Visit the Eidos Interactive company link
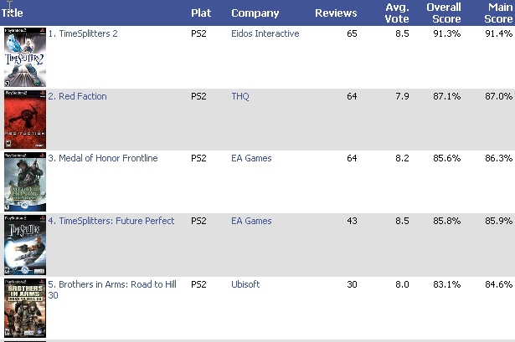This screenshot has height=342, width=515. (x=265, y=34)
